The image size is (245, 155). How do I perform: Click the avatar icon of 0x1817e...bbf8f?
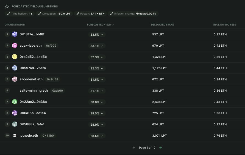(x=15, y=34)
